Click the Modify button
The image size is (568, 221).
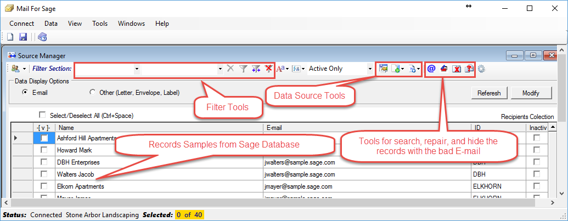coord(531,93)
